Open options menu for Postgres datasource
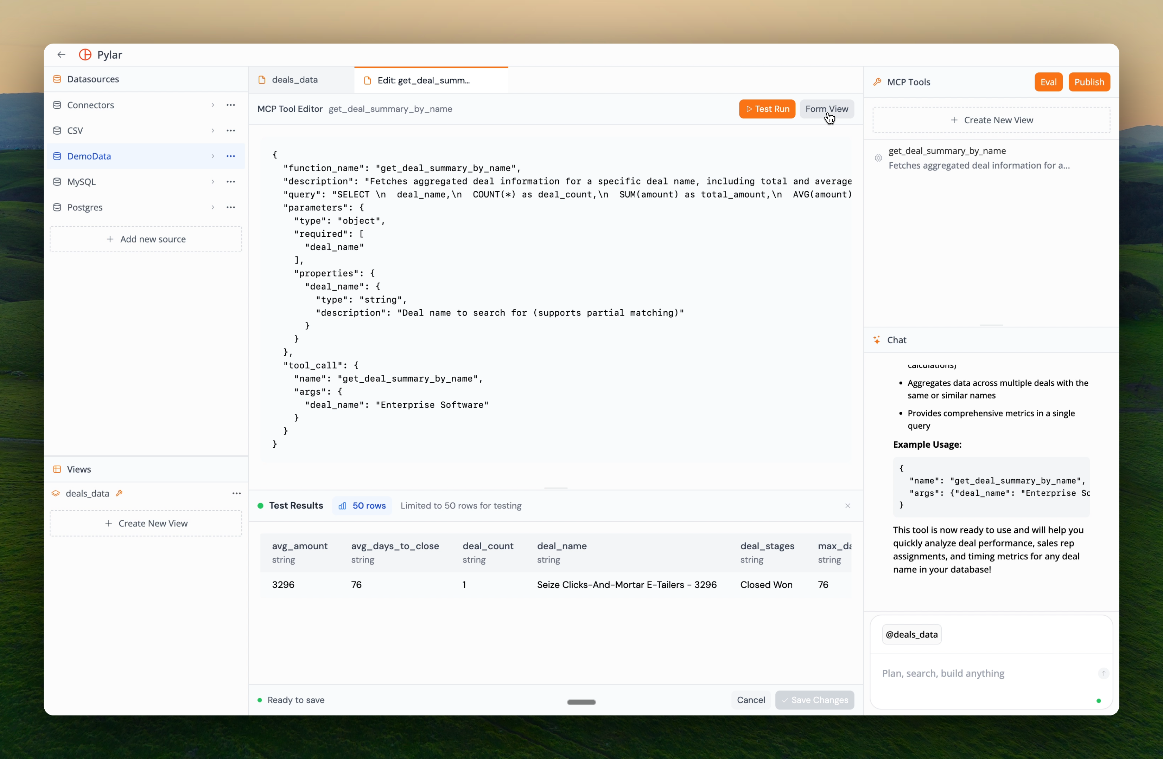This screenshot has width=1163, height=759. (231, 207)
